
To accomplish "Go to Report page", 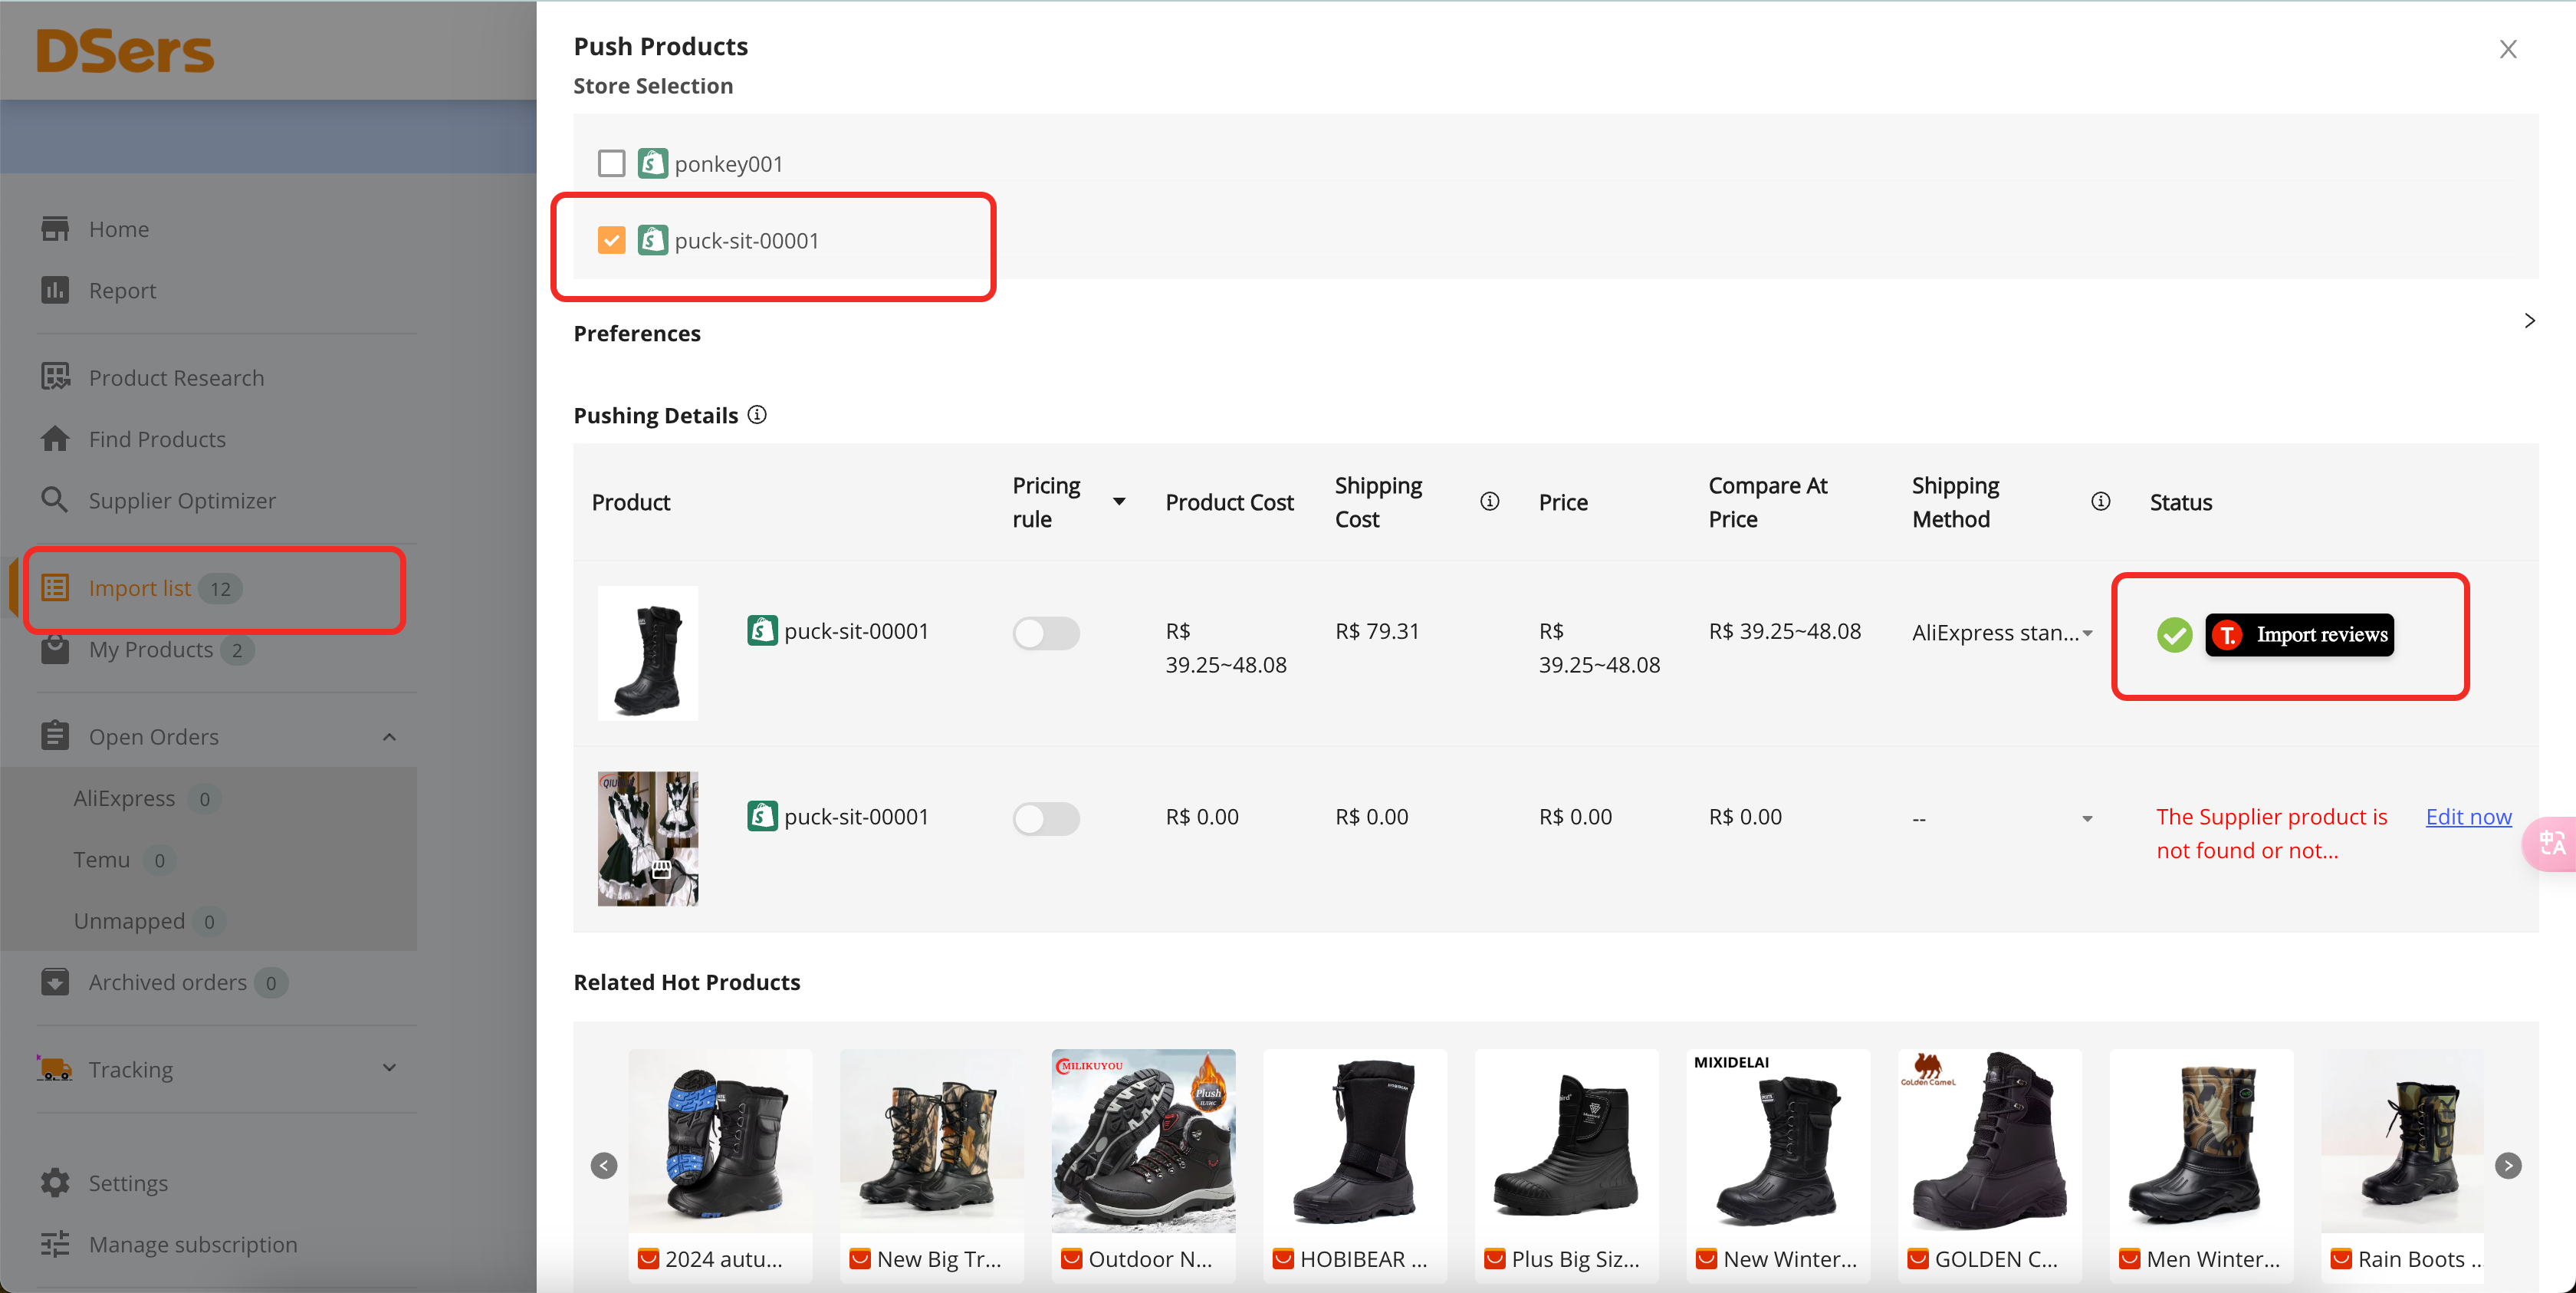I will pyautogui.click(x=122, y=290).
